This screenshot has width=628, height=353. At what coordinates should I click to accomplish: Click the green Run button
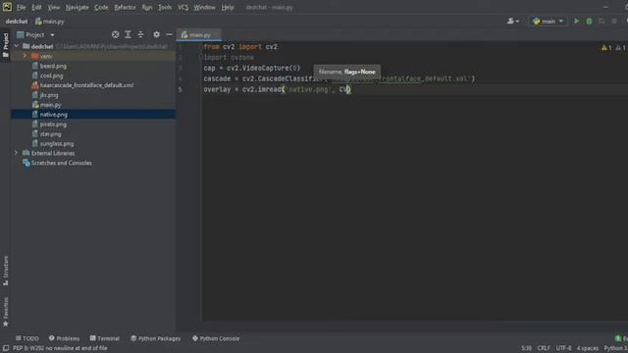(x=576, y=22)
